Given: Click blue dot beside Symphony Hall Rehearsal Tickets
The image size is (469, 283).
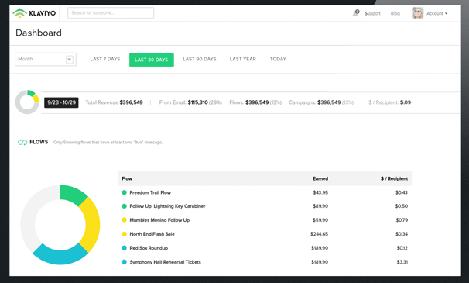Looking at the screenshot, I should click(x=124, y=262).
